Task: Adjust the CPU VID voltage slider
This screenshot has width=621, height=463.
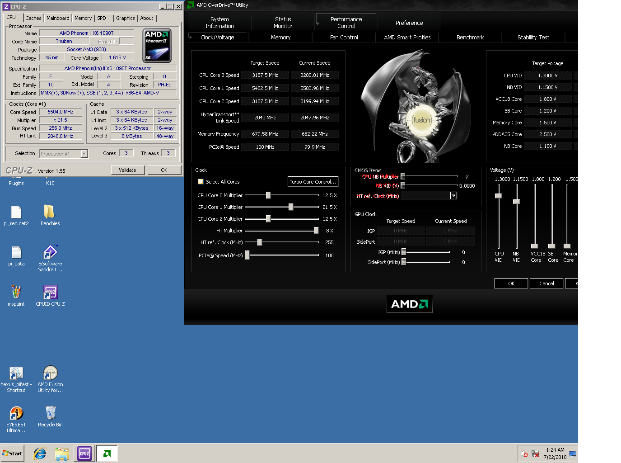Action: (499, 196)
